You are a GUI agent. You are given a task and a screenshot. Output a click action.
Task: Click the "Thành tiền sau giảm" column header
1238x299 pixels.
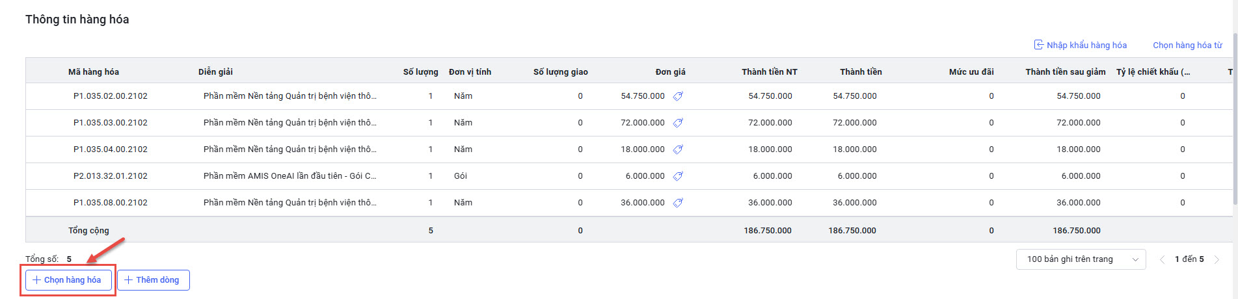tap(1065, 72)
